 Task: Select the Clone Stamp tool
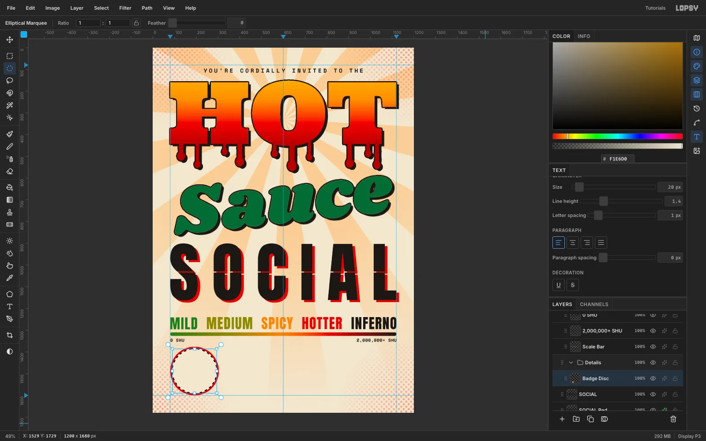point(10,212)
